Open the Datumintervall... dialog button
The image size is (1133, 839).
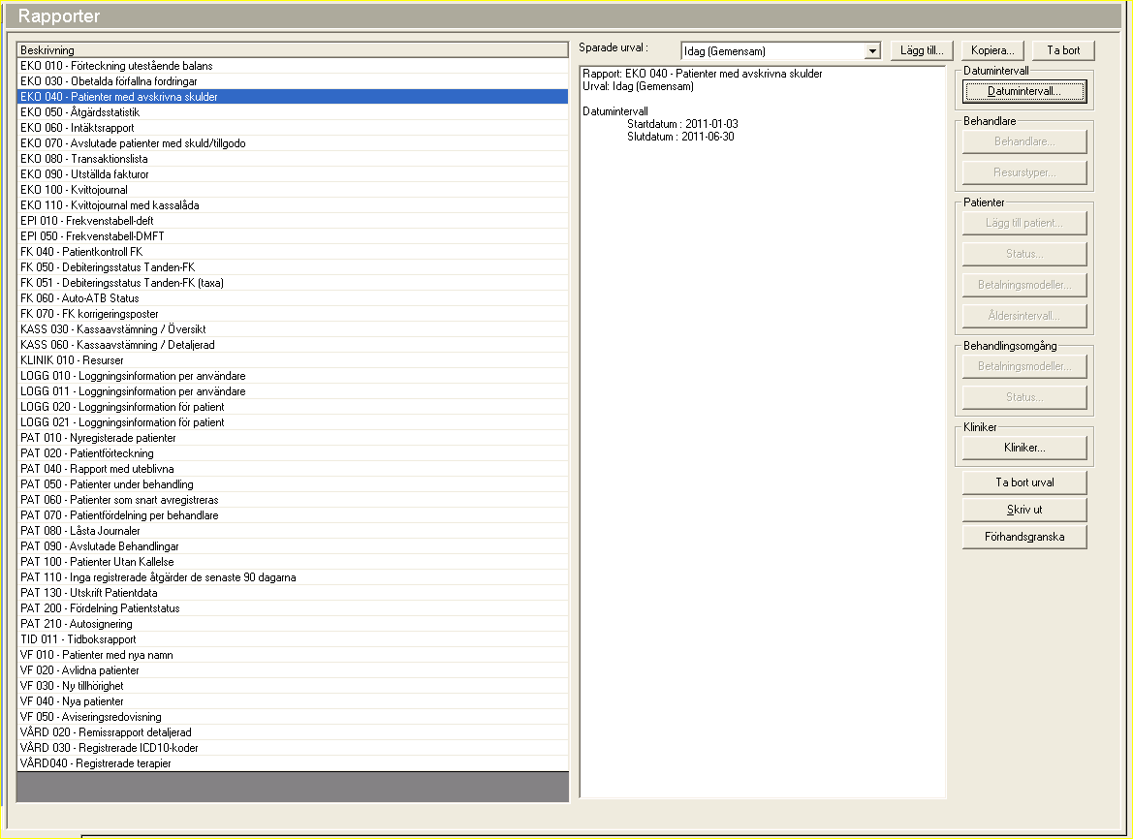coord(1024,91)
